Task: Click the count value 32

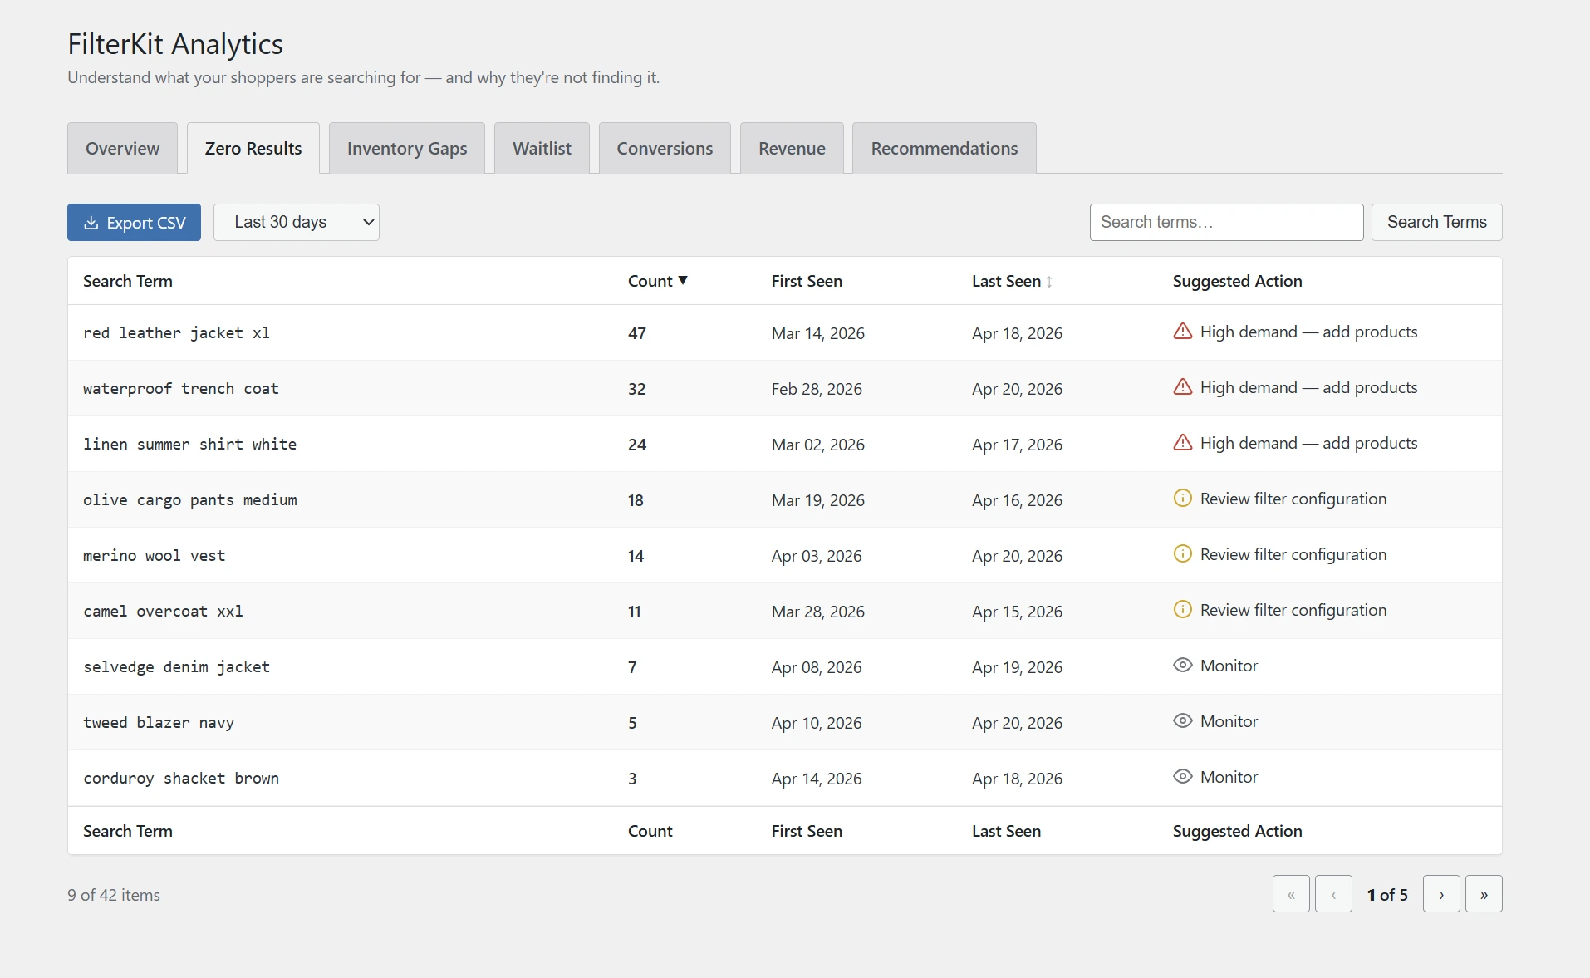Action: tap(637, 389)
